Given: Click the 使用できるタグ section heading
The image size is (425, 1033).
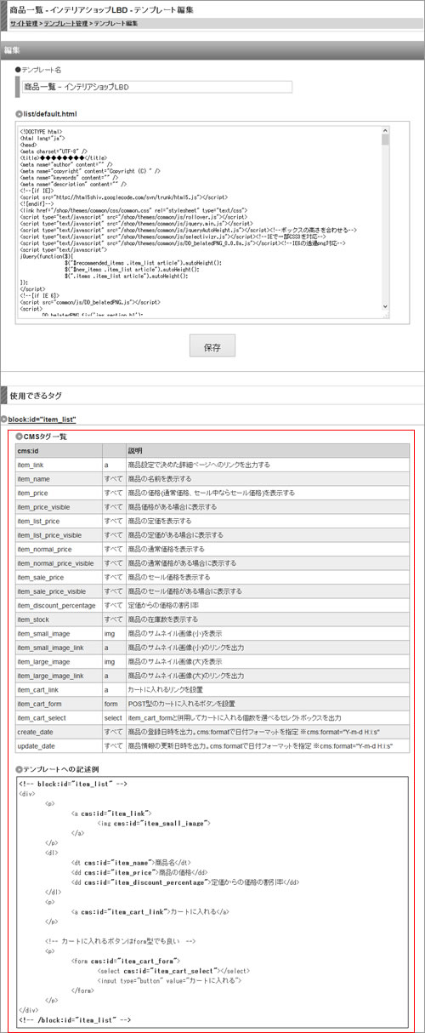Looking at the screenshot, I should (x=36, y=395).
